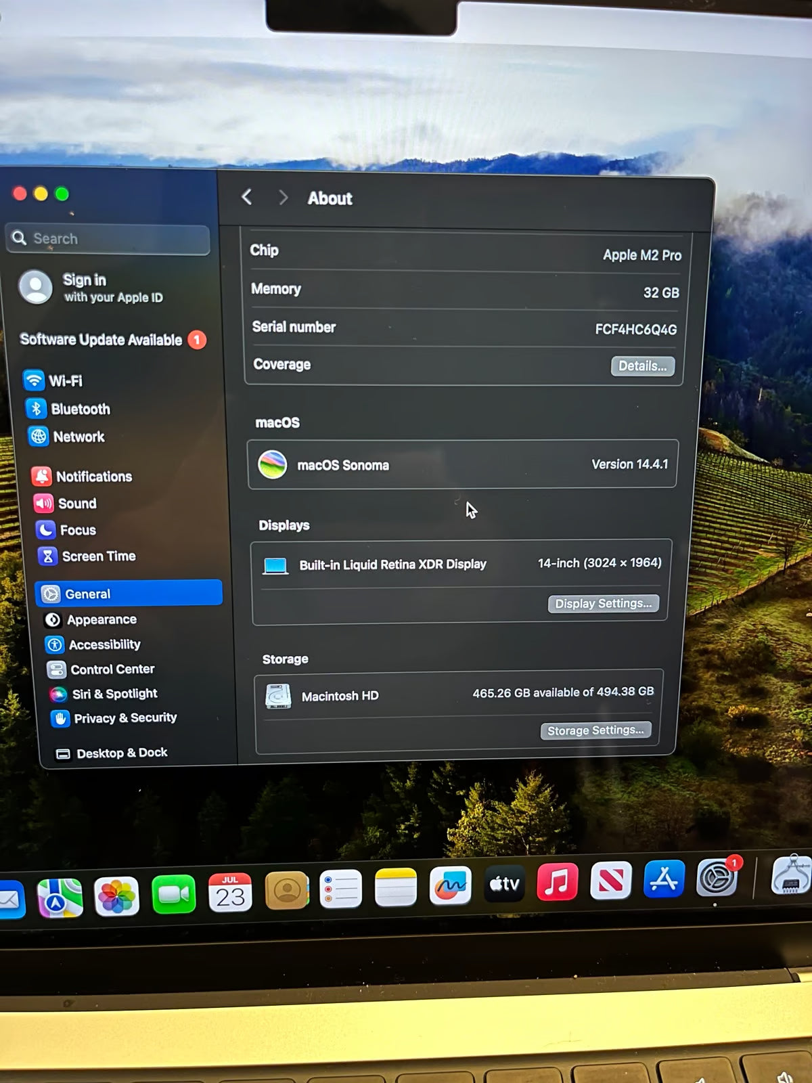Click the Coverage Details button
The height and width of the screenshot is (1083, 812).
click(x=643, y=366)
